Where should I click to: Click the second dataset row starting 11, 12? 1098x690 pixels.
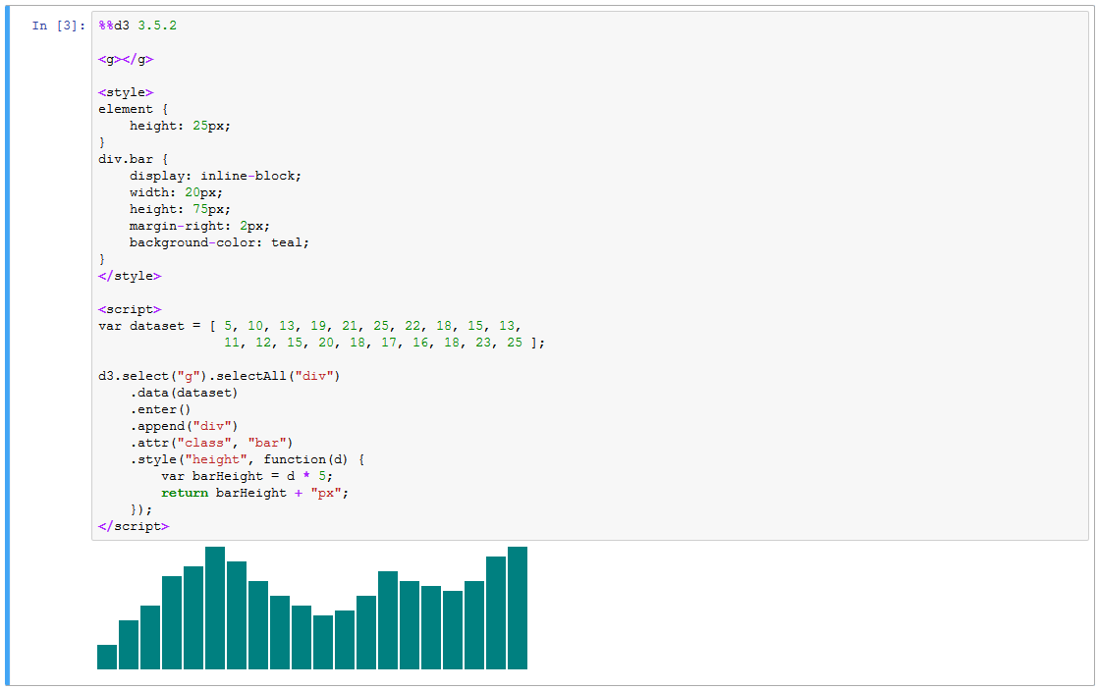click(384, 343)
